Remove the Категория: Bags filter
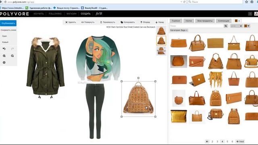The height and width of the screenshot is (145, 258). pos(187,31)
